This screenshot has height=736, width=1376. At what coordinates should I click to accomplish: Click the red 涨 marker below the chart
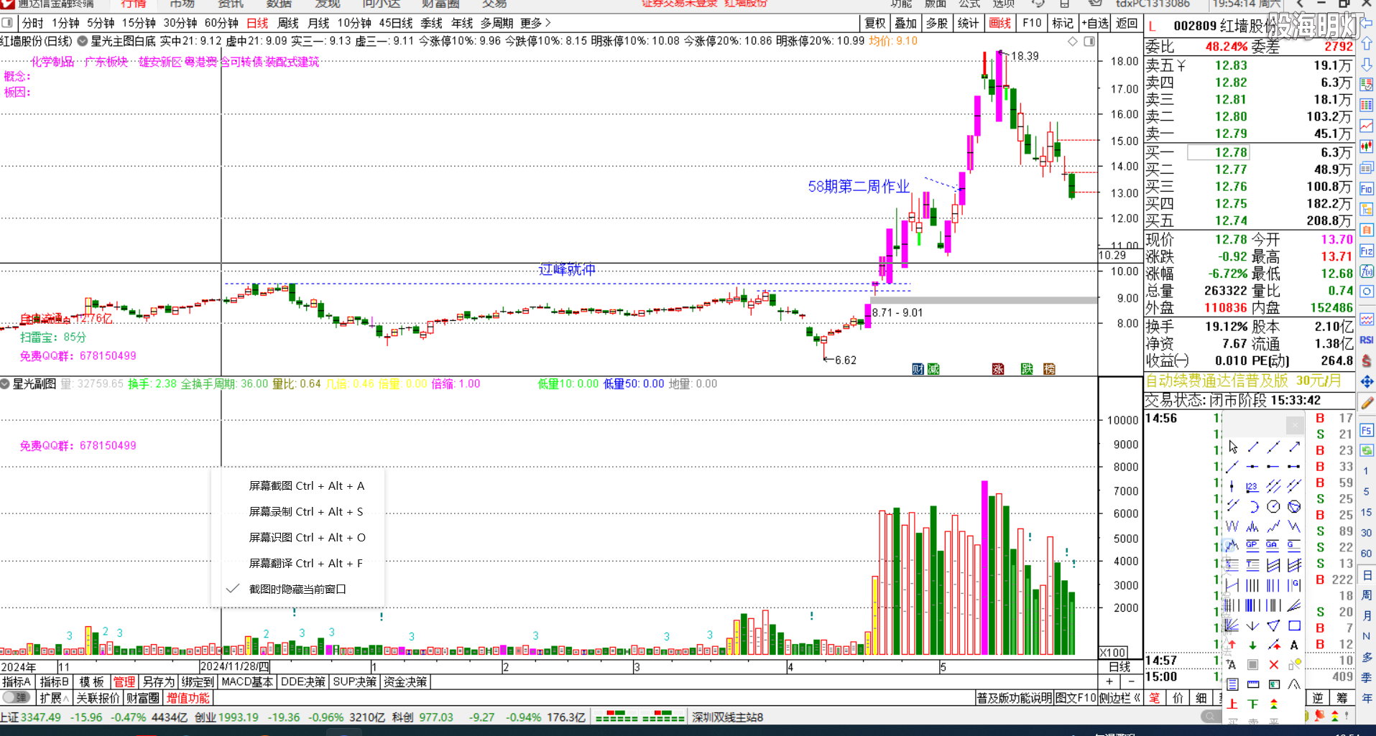[998, 369]
